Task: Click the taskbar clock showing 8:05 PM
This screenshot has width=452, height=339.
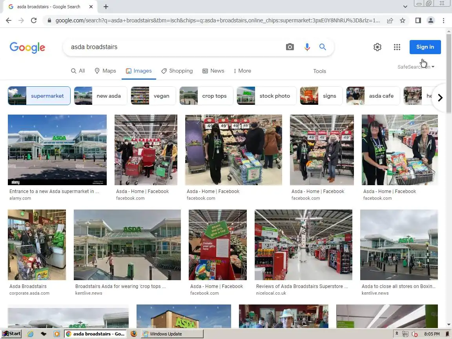Action: pyautogui.click(x=432, y=334)
